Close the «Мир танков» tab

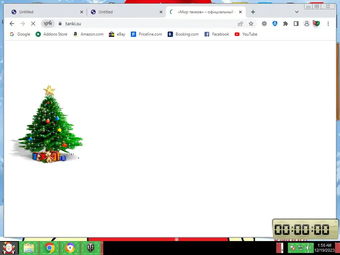coord(240,12)
